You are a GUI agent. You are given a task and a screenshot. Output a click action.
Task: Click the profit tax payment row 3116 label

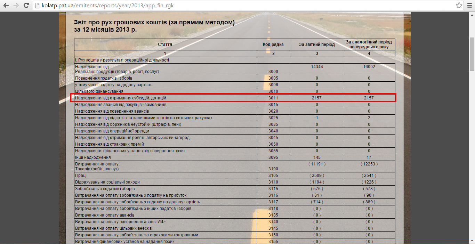(131, 195)
